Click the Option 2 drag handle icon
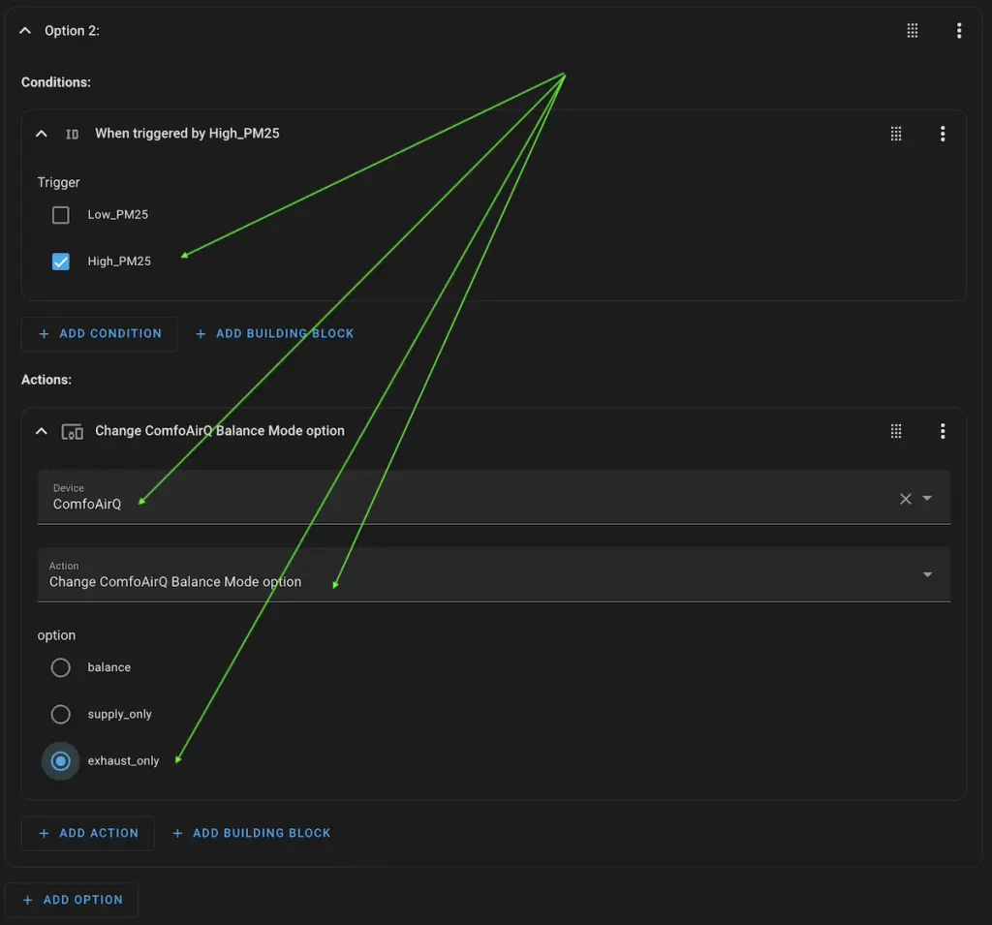Screen dimensions: 992x925 (913, 31)
